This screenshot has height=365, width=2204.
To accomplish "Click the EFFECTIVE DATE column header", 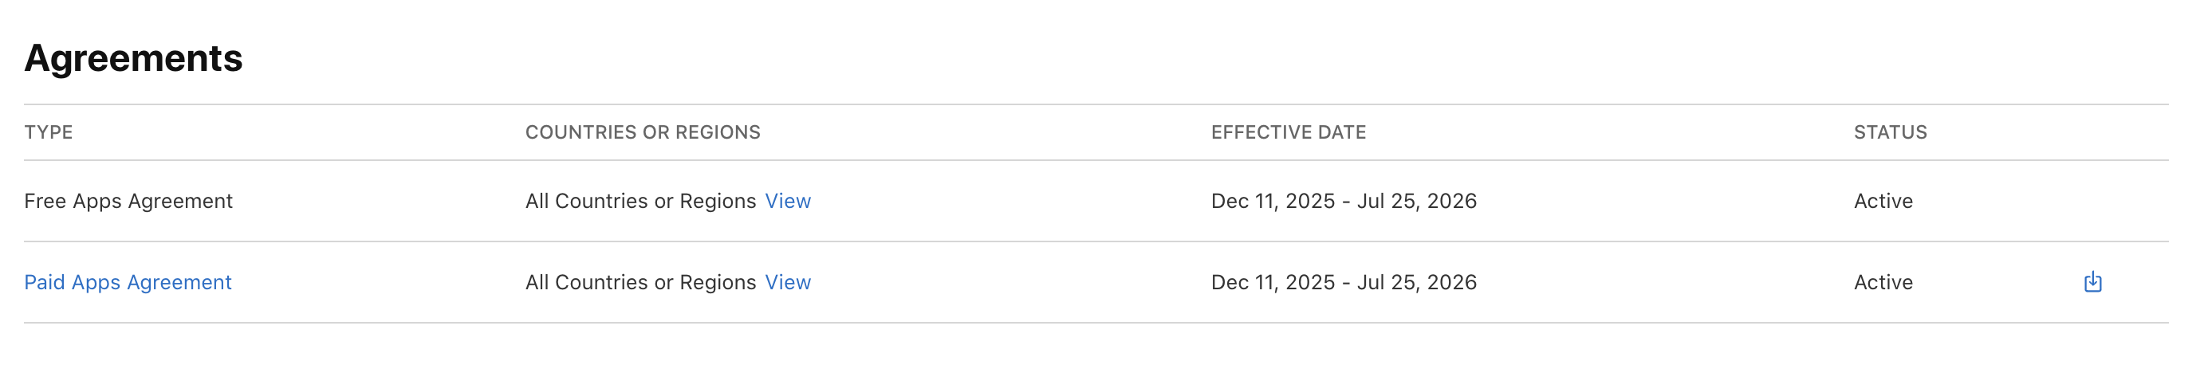I will coord(1288,132).
